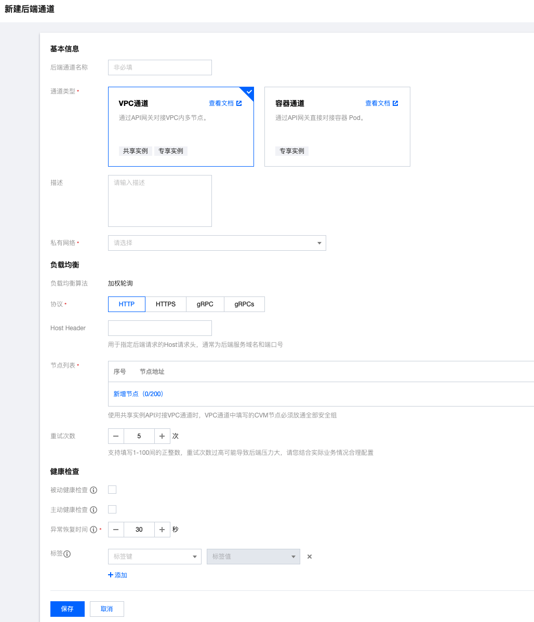The height and width of the screenshot is (622, 534).
Task: Click 加权轮询 algorithm text
Action: click(x=121, y=283)
